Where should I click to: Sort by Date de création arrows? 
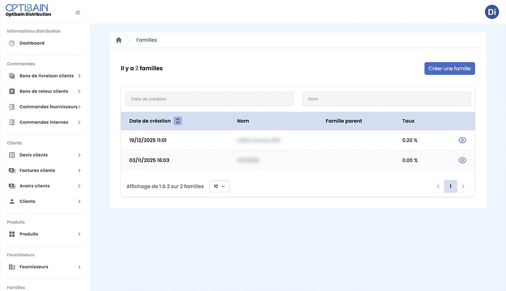pos(178,121)
